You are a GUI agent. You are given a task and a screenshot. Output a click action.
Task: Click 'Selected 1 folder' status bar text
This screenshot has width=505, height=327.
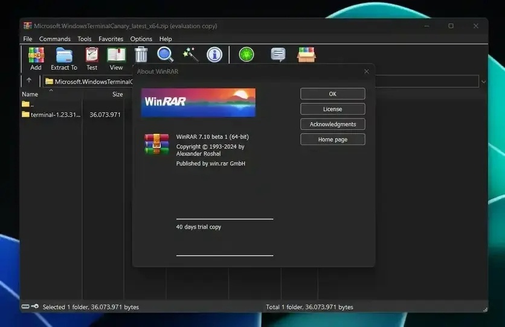pyautogui.click(x=91, y=307)
